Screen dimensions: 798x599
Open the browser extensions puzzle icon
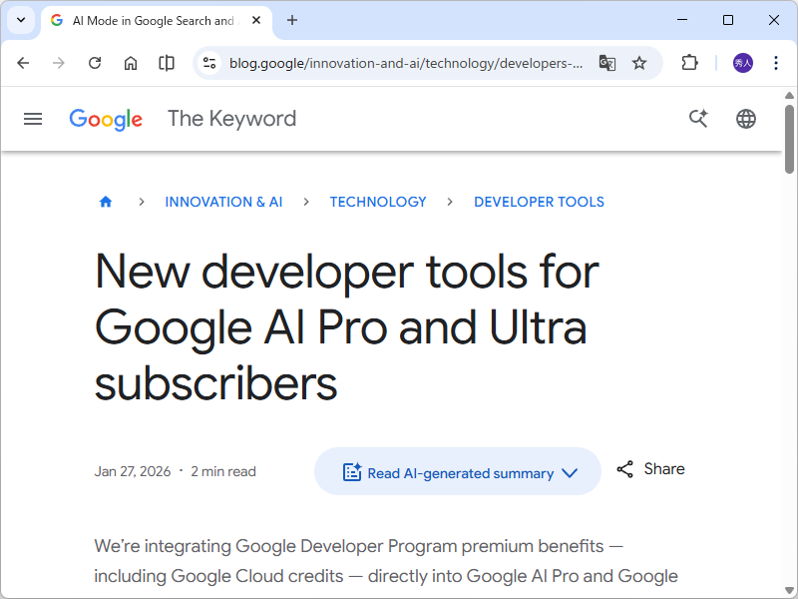689,63
